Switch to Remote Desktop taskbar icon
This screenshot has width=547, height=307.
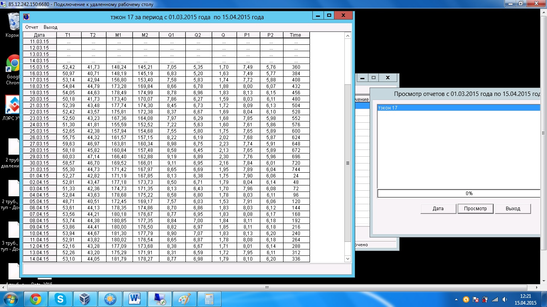click(160, 299)
